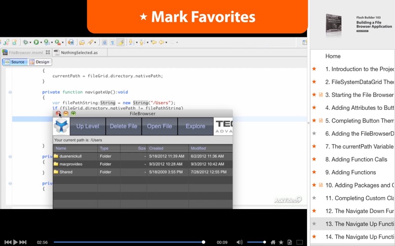Open note icon on lesson 5 Completing Button
The height and width of the screenshot is (246, 395).
click(x=320, y=121)
